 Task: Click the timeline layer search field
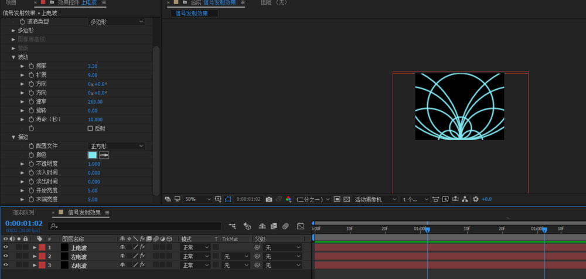pos(136,226)
